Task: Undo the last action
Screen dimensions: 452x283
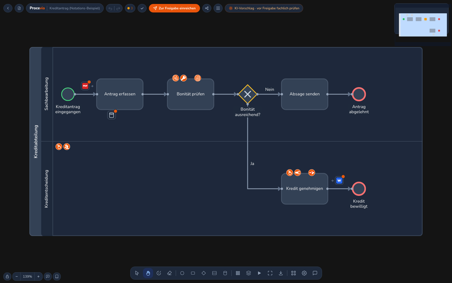Action: (110, 8)
